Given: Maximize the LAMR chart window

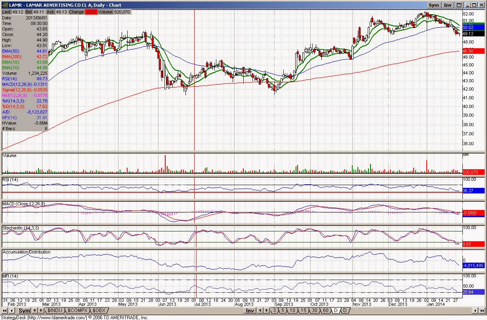Looking at the screenshot, I should click(474, 5).
